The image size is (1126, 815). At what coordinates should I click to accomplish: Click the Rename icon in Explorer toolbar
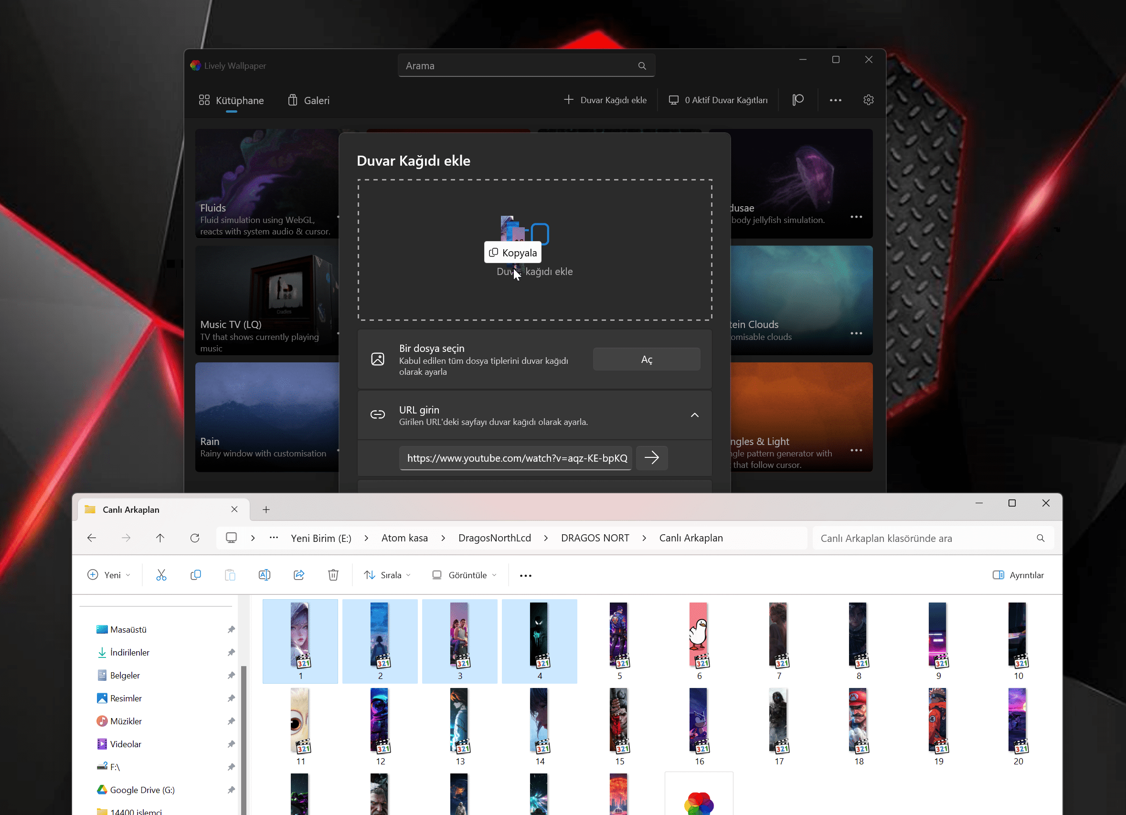click(264, 575)
